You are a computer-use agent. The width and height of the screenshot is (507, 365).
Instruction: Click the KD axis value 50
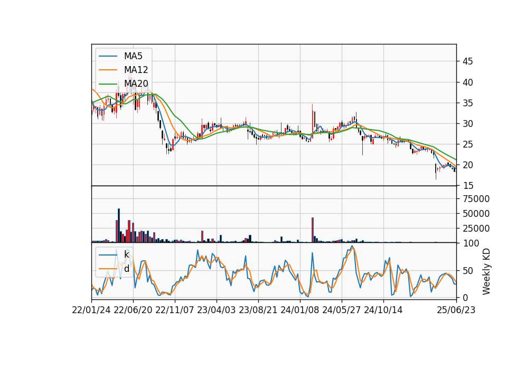467,271
